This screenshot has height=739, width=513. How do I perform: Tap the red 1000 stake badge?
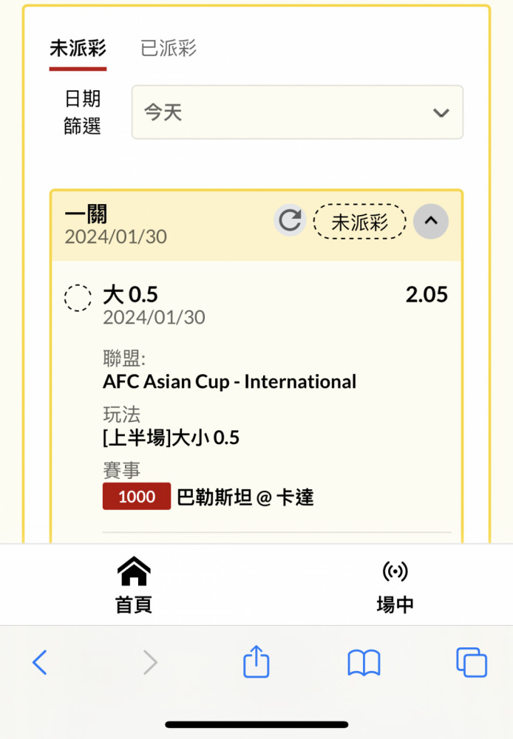(137, 497)
